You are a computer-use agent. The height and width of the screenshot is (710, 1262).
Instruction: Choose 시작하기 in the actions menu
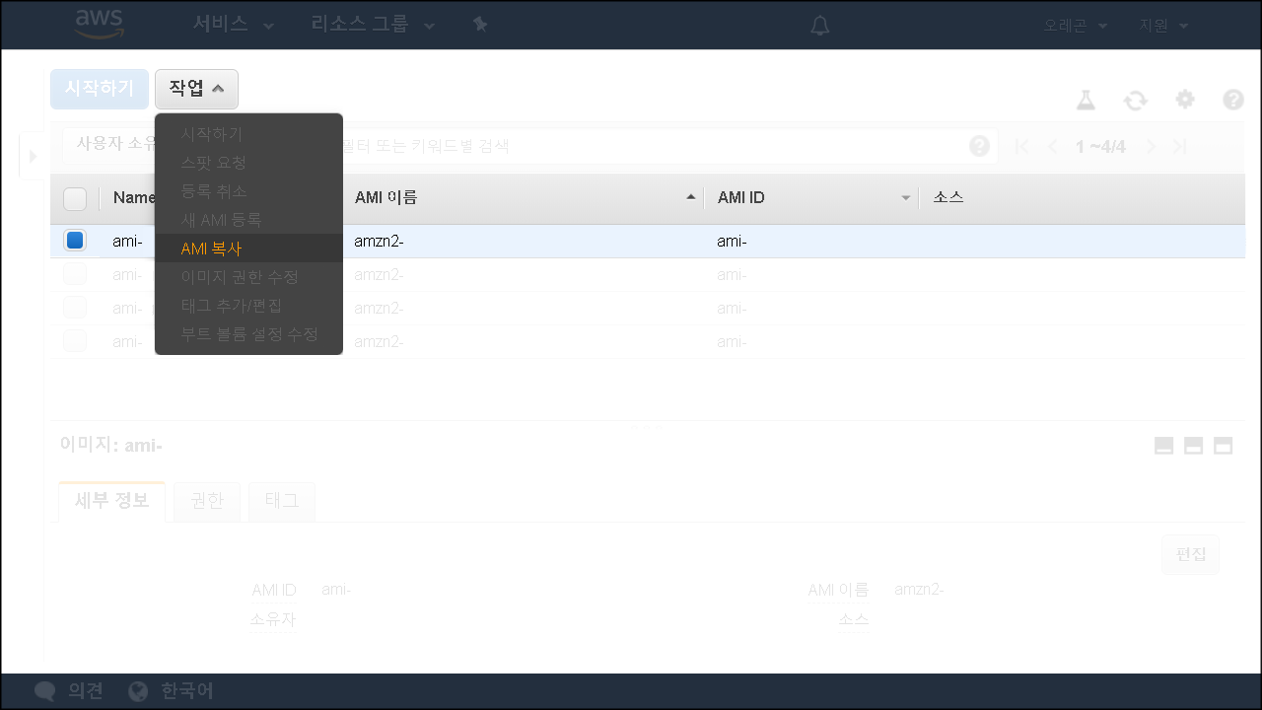[x=248, y=134]
